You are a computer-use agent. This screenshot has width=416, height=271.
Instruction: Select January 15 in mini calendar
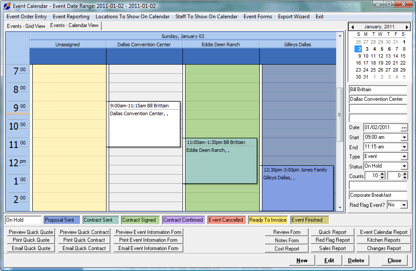[x=403, y=56]
